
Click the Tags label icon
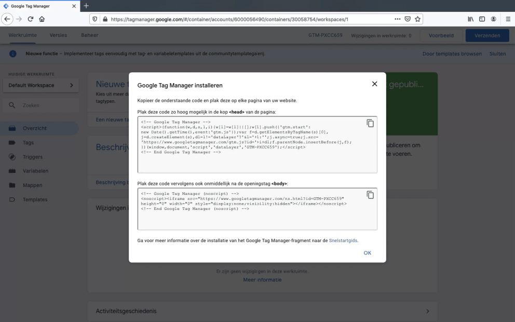pos(12,143)
